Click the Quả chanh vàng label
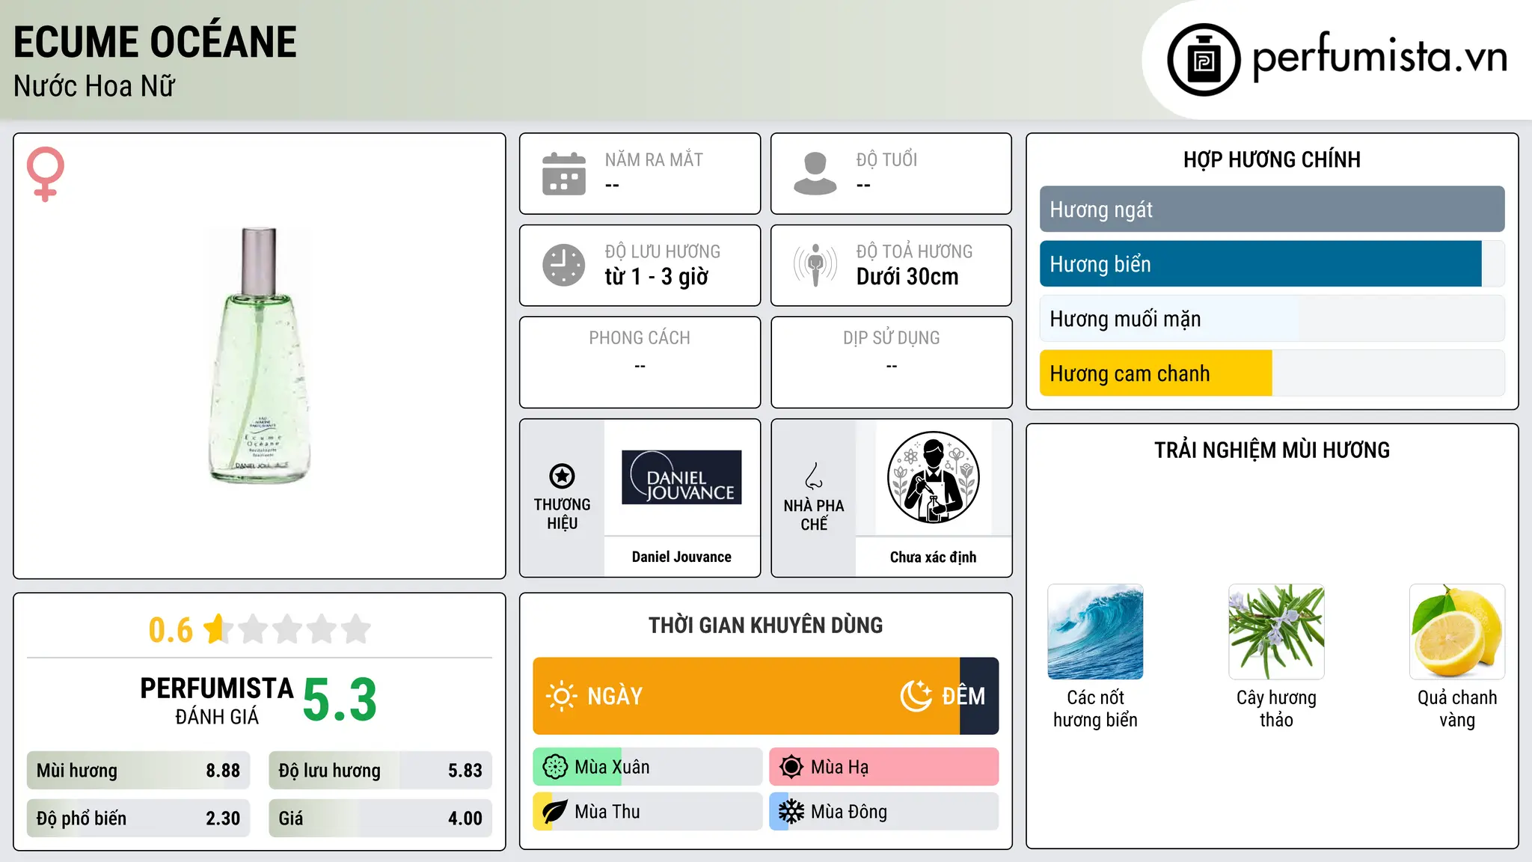 click(1457, 709)
